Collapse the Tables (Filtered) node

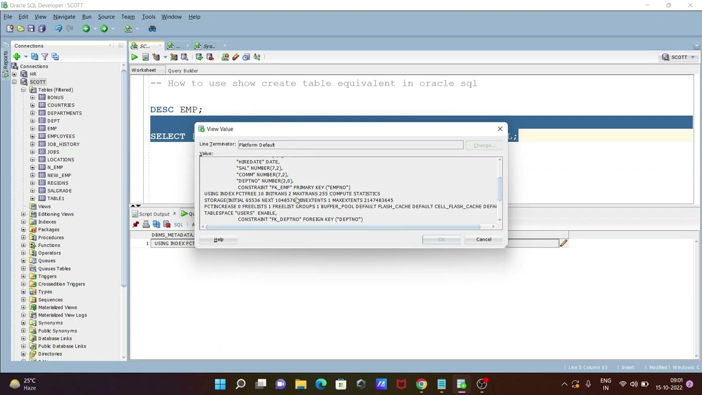pyautogui.click(x=24, y=89)
